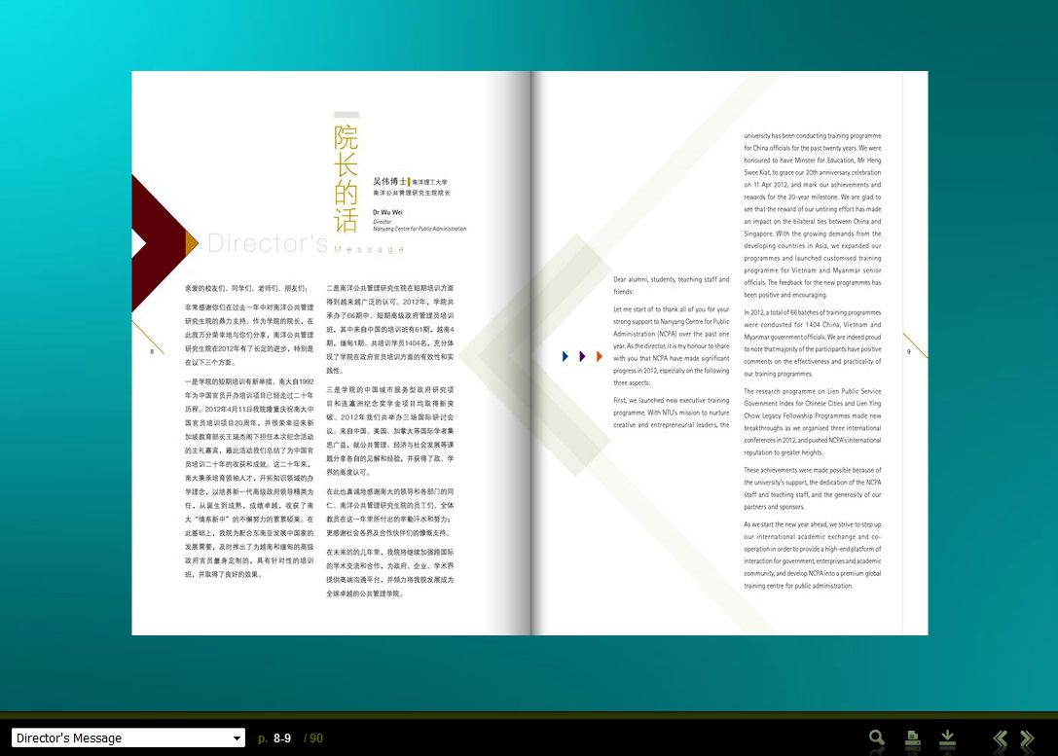1058x756 pixels.
Task: Click the 'Dr Wu Wei' name text
Action: 387,212
